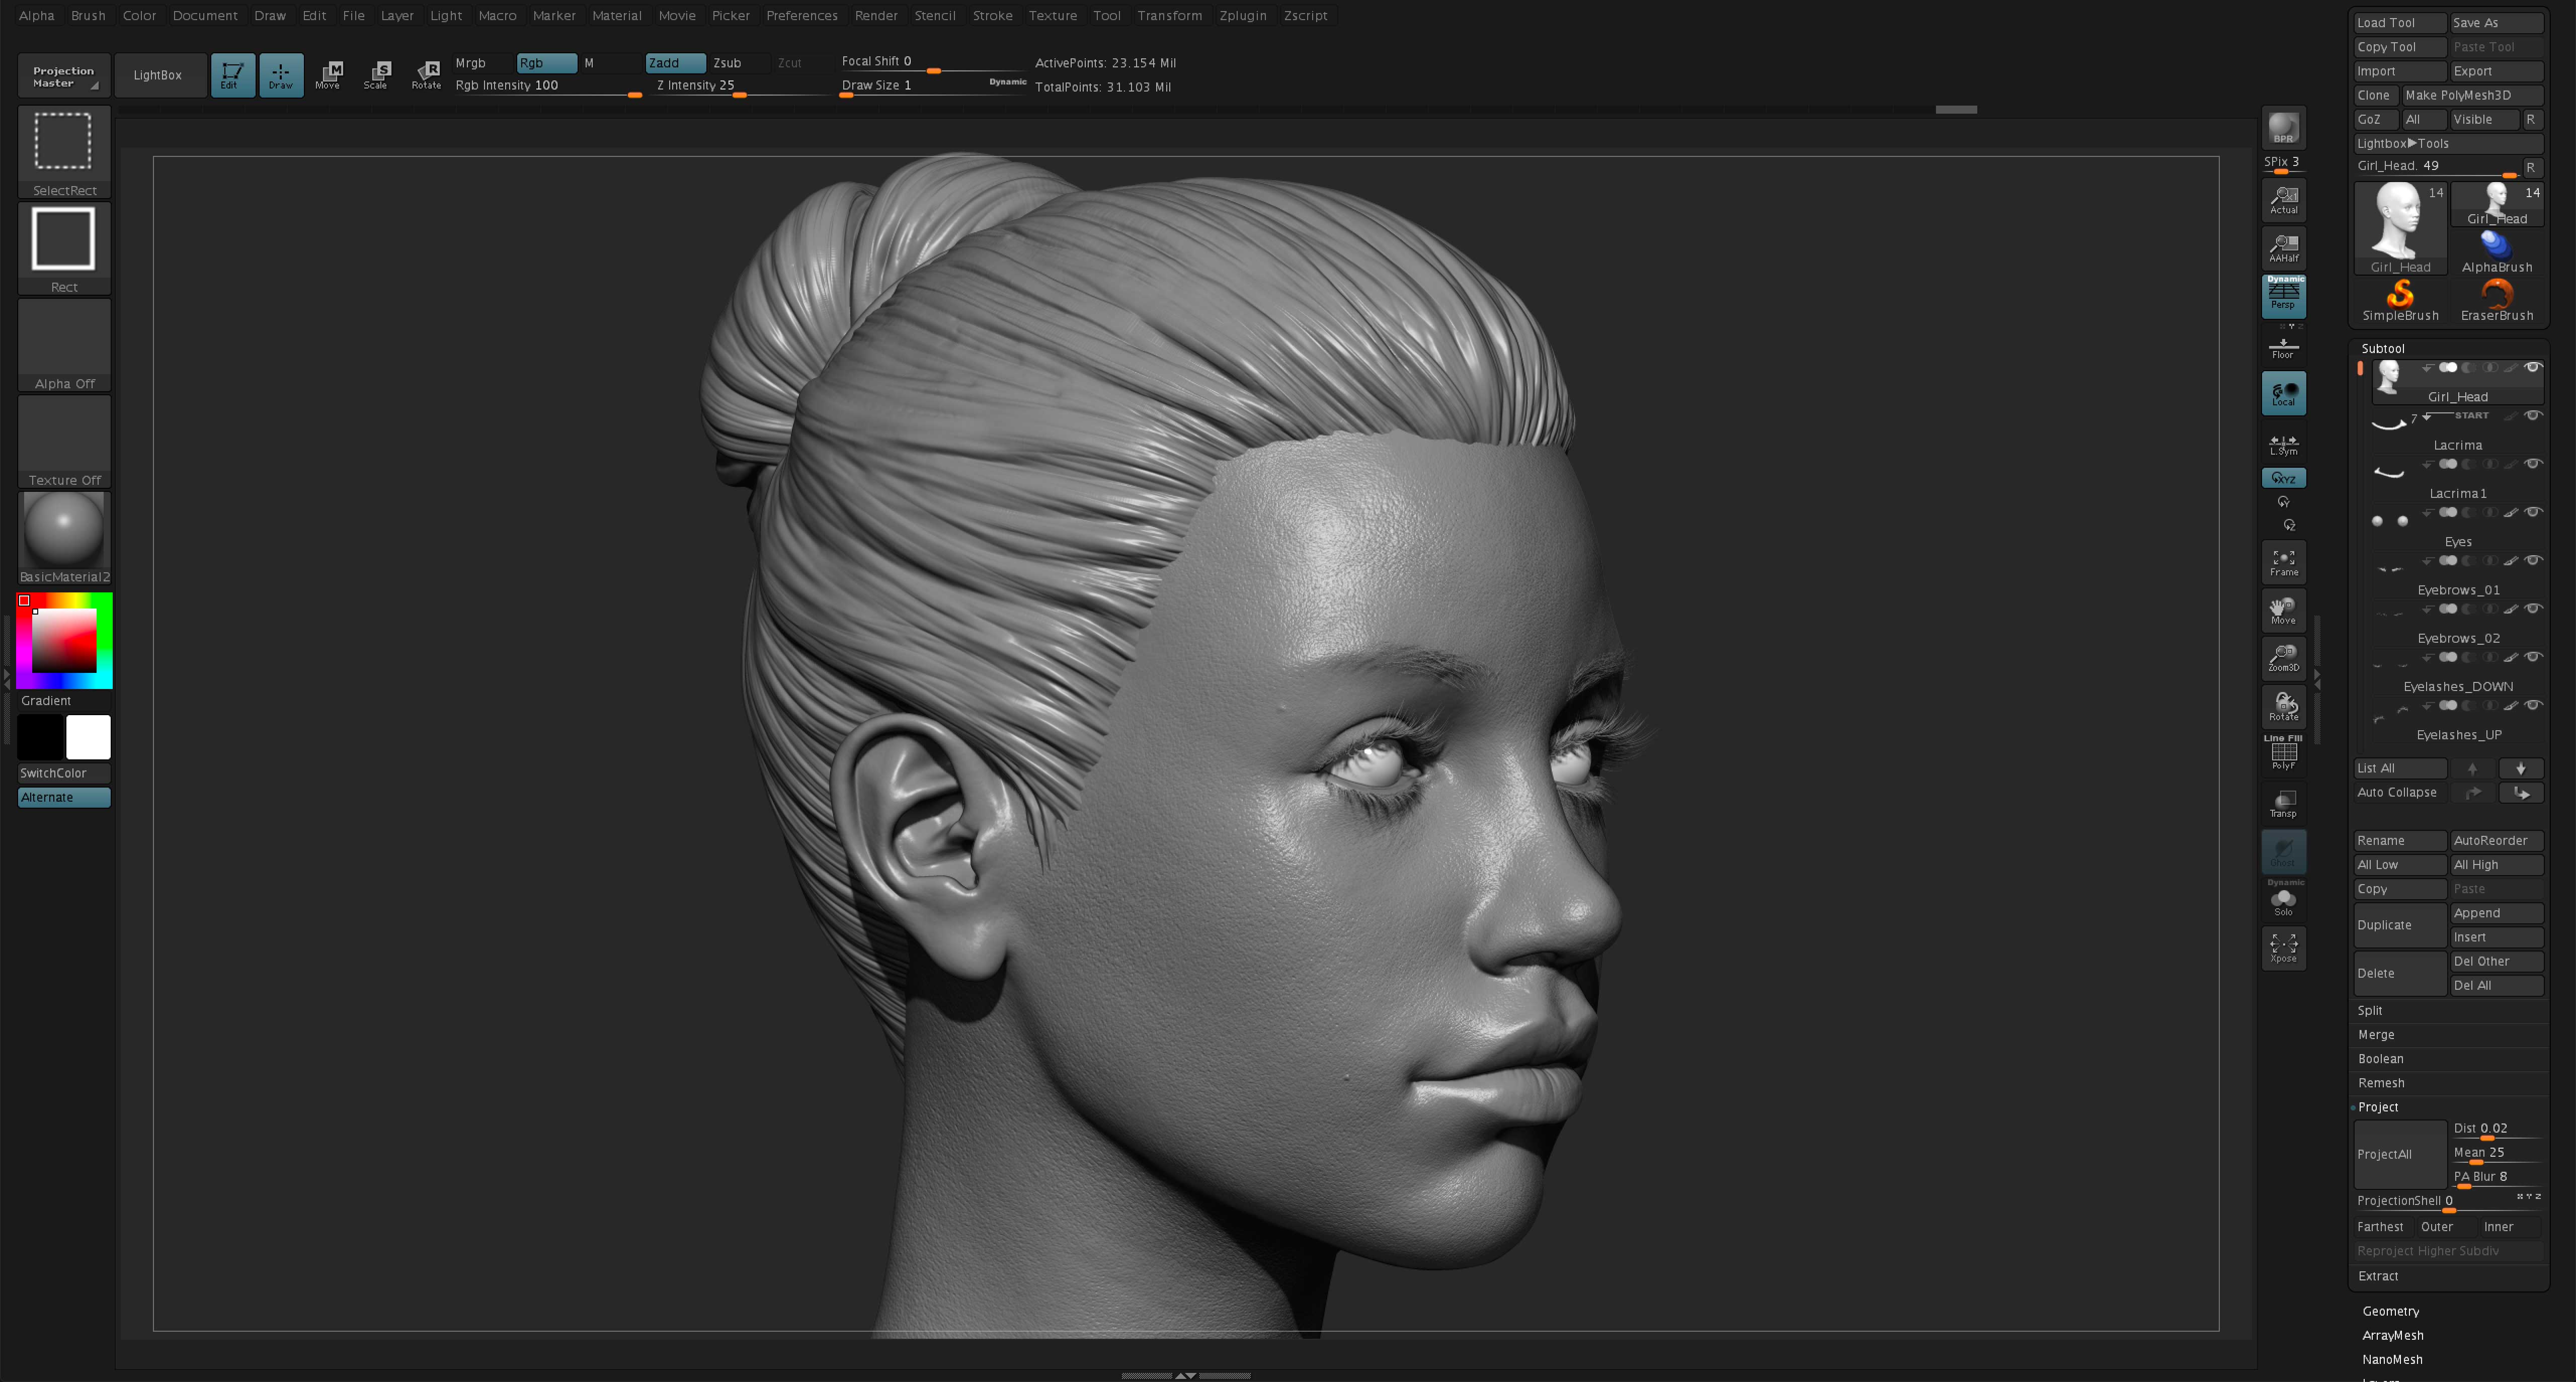Hide the Eyebrows_01 subtool

2533,561
